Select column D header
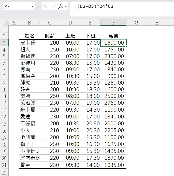The width and height of the screenshot is (174, 176). tap(70, 23)
